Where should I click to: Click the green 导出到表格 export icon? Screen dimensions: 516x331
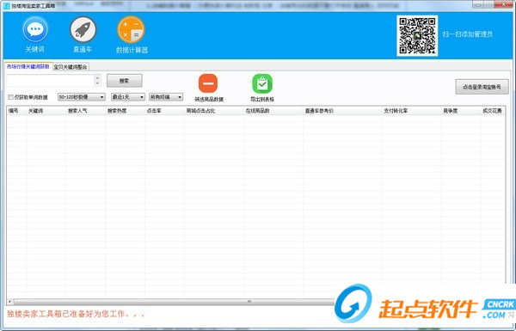(262, 83)
